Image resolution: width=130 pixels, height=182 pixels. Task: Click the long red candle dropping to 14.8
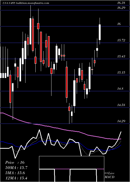tap(67, 82)
